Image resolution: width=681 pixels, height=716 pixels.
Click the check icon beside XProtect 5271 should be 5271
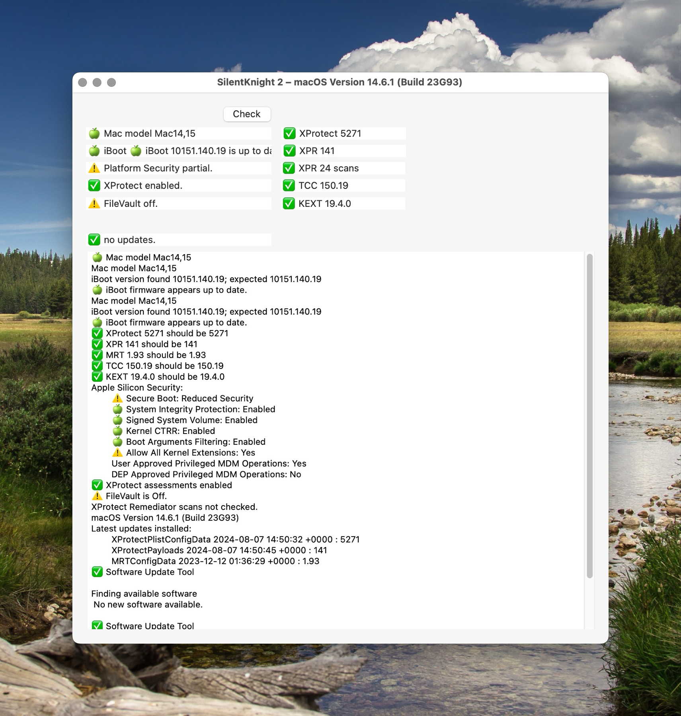click(x=97, y=333)
